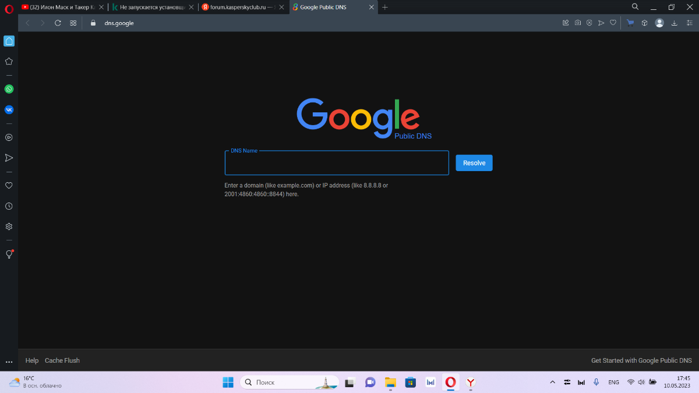
Task: Show hidden tray icons chevron
Action: (x=552, y=382)
